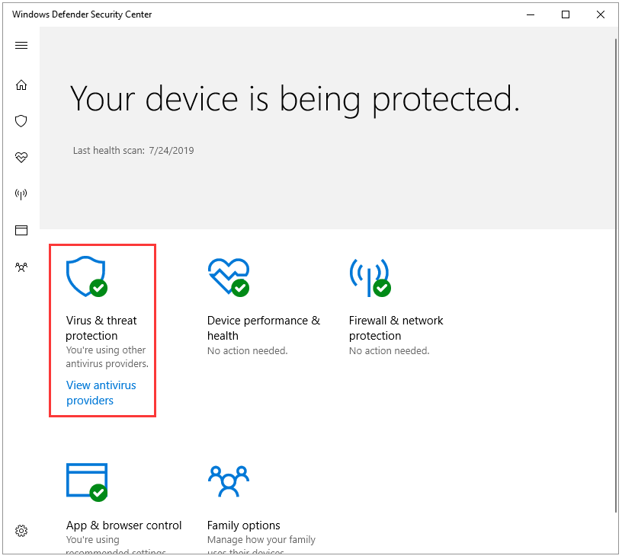
Task: Open Virus & threat protection title
Action: click(101, 328)
